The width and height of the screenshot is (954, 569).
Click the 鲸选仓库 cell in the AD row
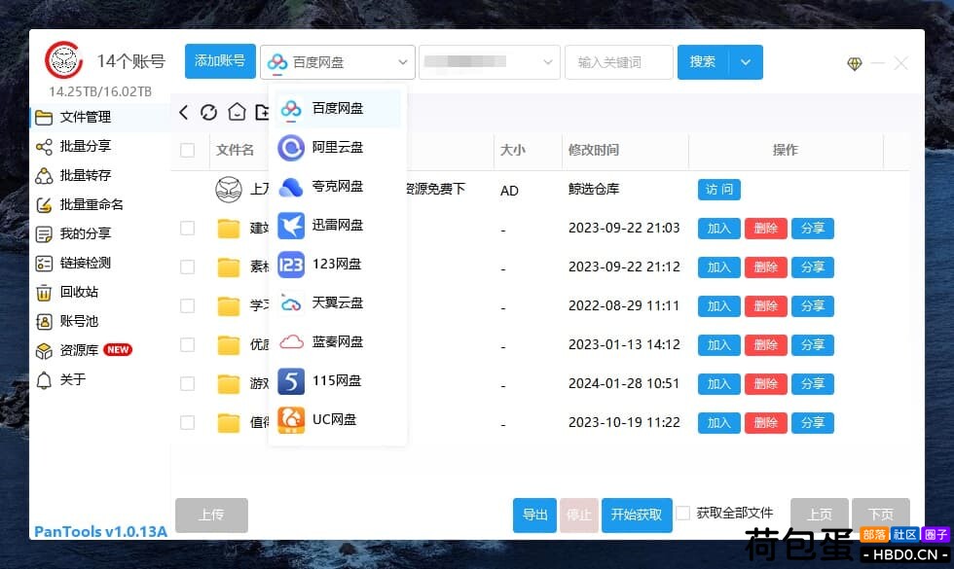pos(594,189)
